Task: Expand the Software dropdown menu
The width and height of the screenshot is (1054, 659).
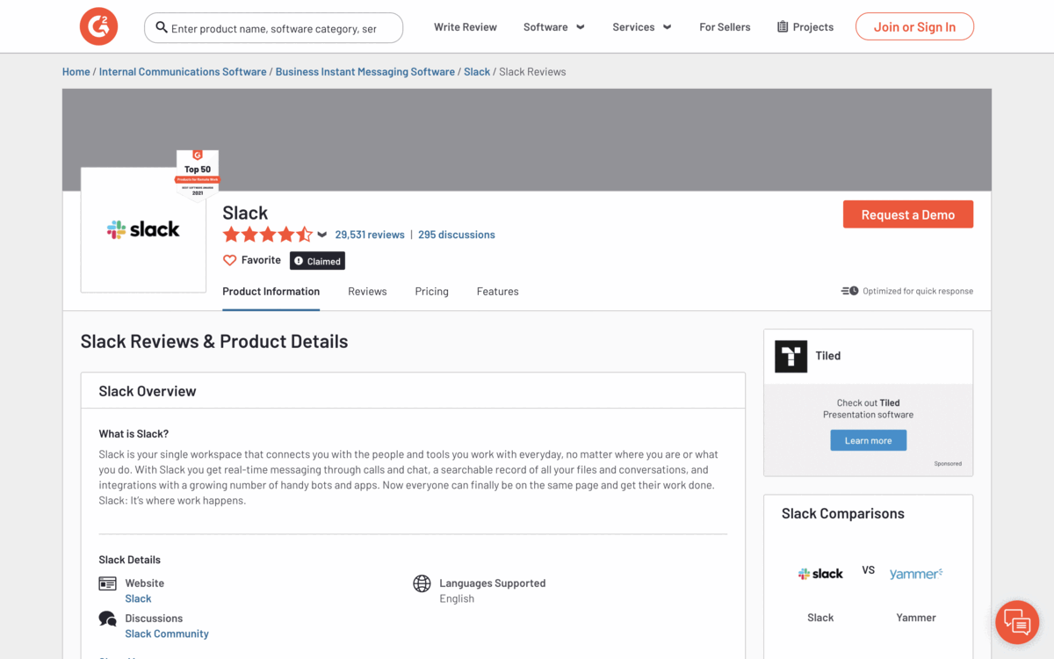Action: 554,27
